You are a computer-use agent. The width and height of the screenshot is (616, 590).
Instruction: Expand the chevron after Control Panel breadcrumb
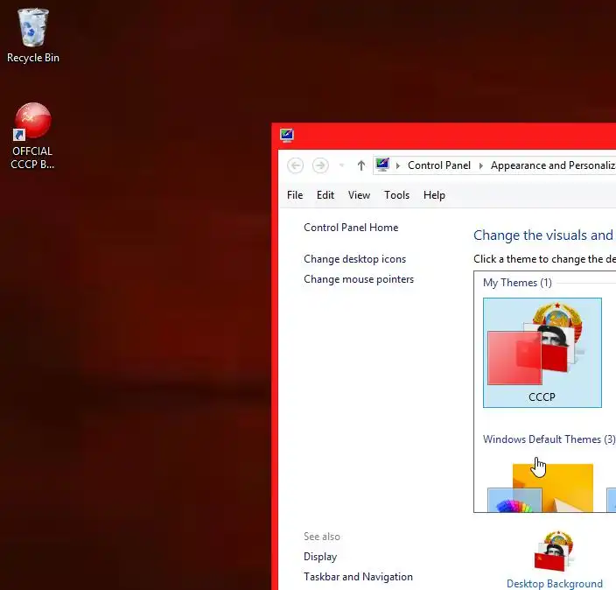481,165
